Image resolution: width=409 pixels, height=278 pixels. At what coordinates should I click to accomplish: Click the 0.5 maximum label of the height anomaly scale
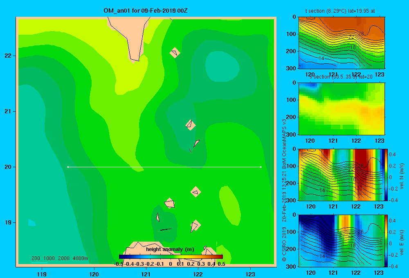[x=221, y=264]
